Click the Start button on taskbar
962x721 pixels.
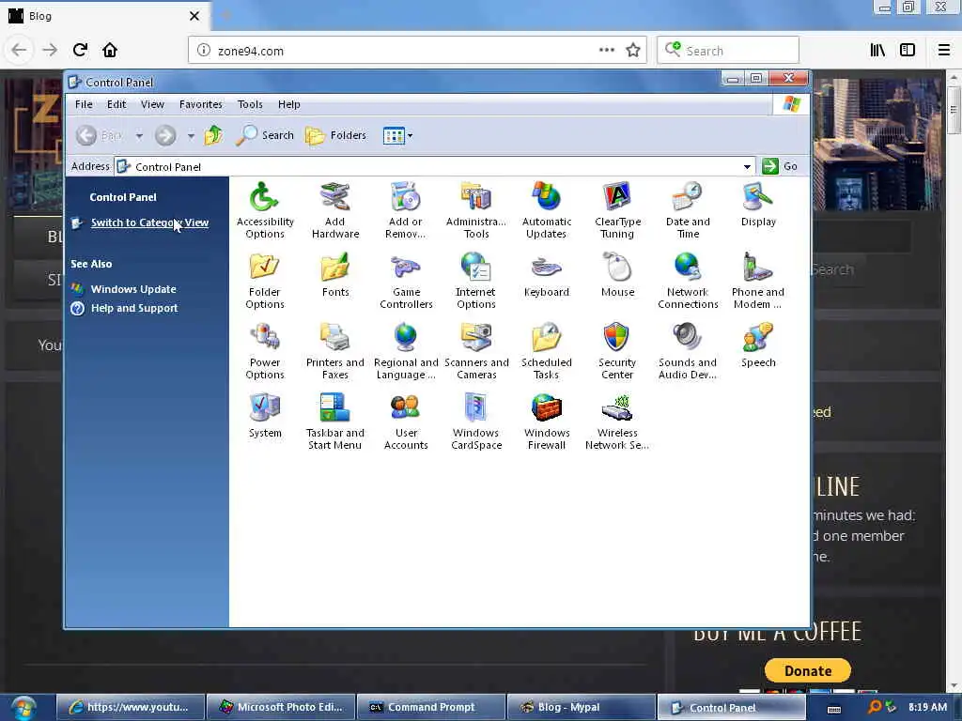point(23,708)
